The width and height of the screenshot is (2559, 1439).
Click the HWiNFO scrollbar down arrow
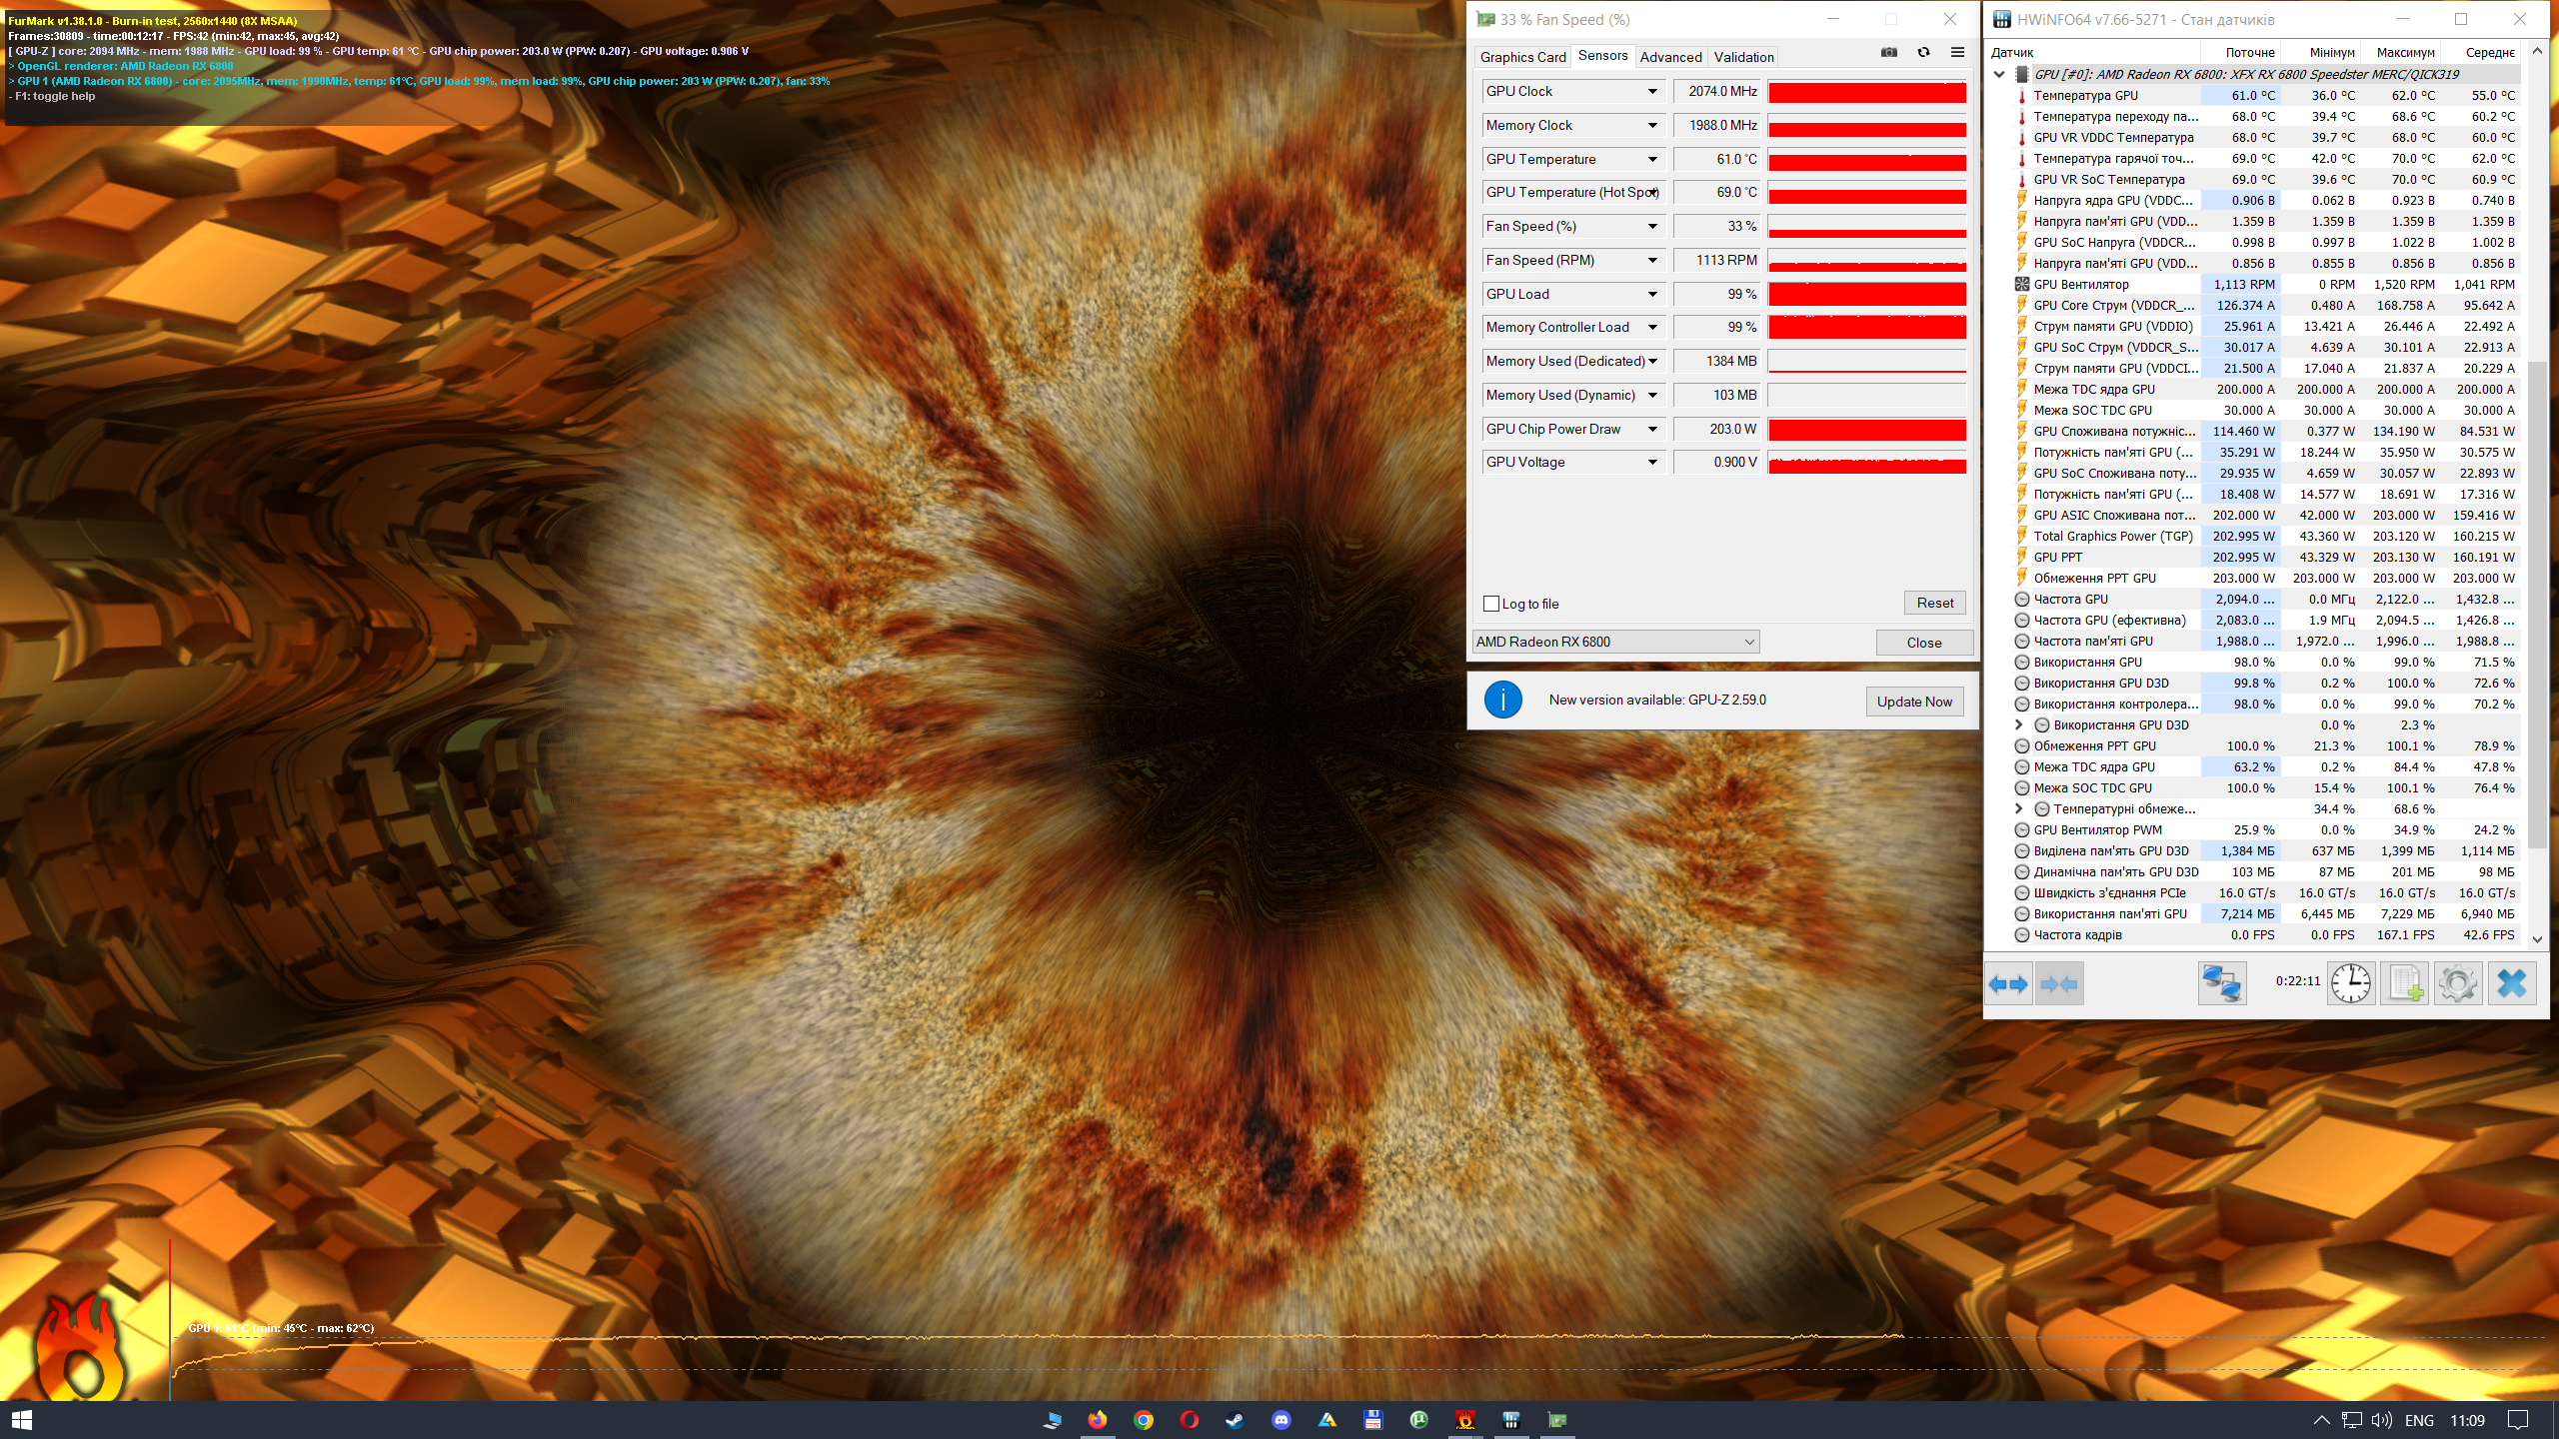[2537, 939]
